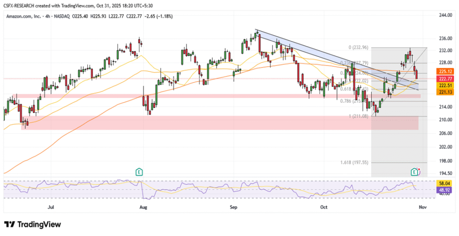Click the Sep label on time axis
Viewport: 459px width, 236px height.
[x=233, y=207]
